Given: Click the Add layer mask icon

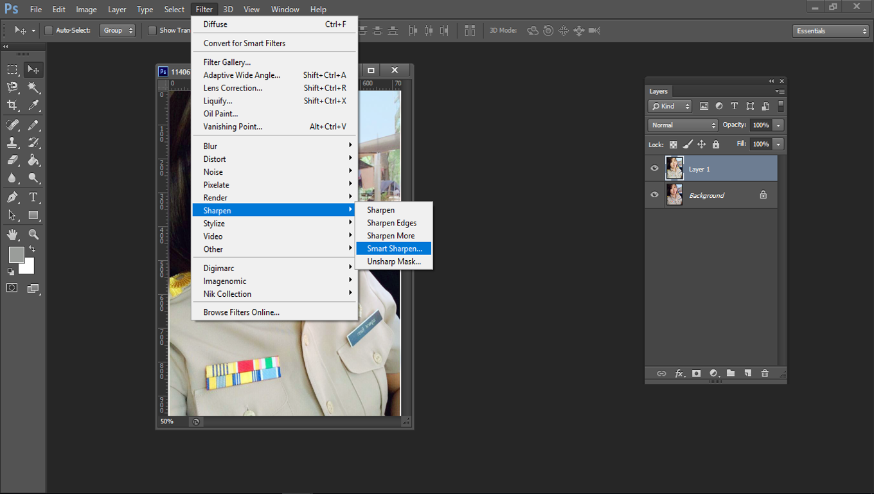Looking at the screenshot, I should (696, 373).
